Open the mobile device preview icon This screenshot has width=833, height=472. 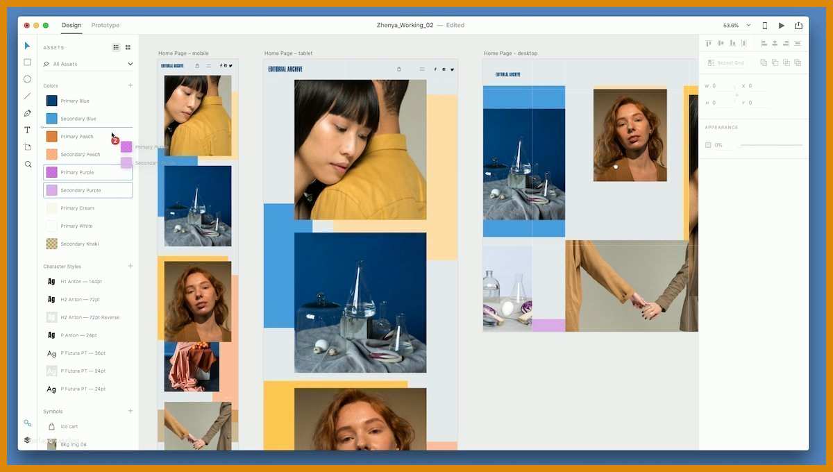tap(765, 26)
